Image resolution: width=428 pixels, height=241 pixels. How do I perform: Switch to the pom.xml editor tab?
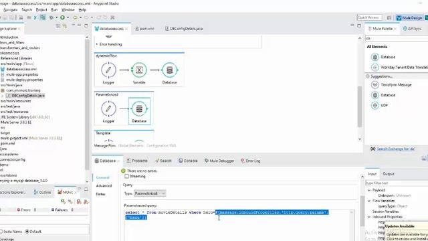[144, 29]
